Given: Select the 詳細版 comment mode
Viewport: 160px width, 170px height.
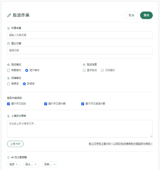Looking at the screenshot, I should point(24,84).
